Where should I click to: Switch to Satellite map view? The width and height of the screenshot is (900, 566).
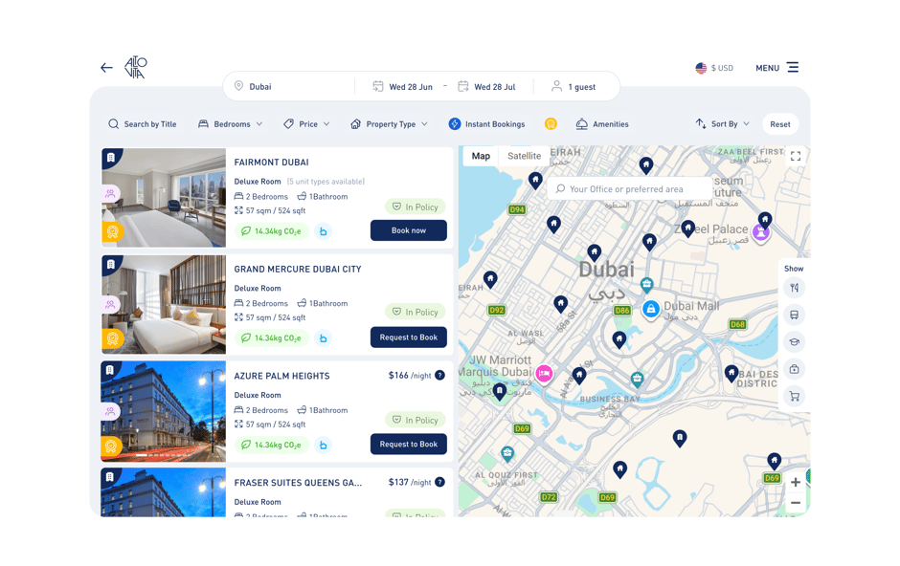[524, 156]
